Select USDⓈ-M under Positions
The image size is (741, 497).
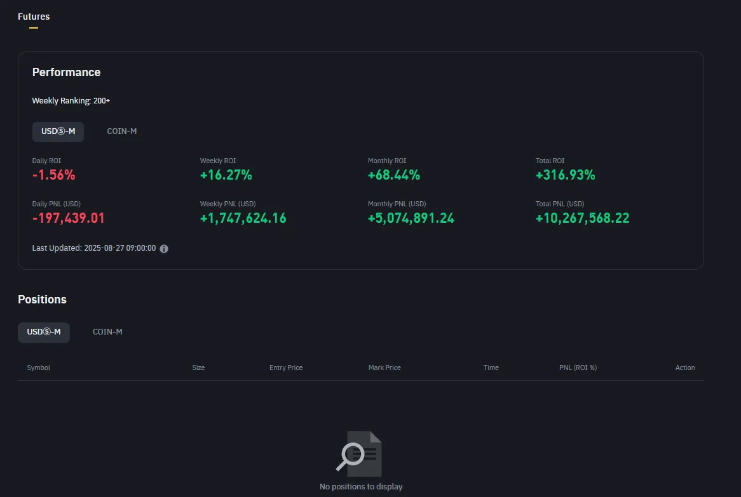[44, 332]
